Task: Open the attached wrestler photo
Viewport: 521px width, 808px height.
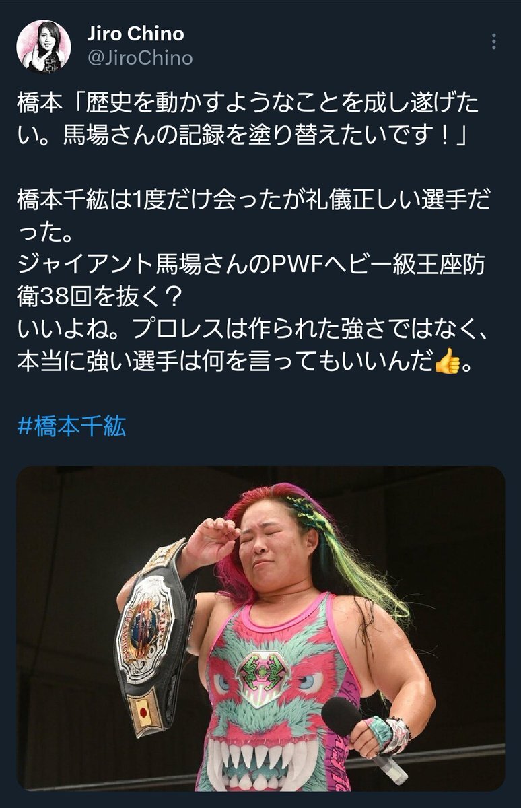Action: (260, 628)
